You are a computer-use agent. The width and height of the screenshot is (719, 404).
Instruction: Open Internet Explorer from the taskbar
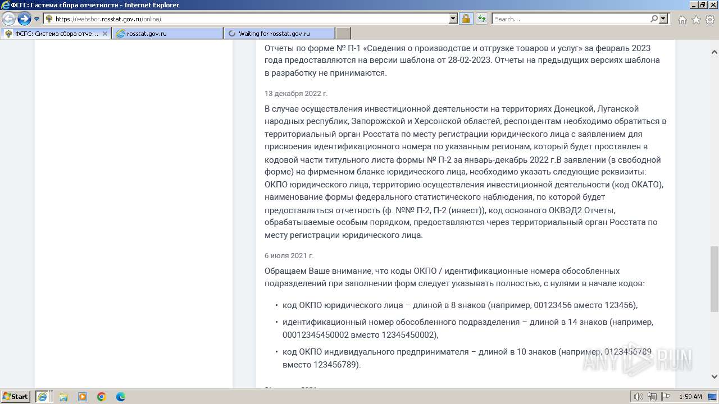tap(42, 396)
